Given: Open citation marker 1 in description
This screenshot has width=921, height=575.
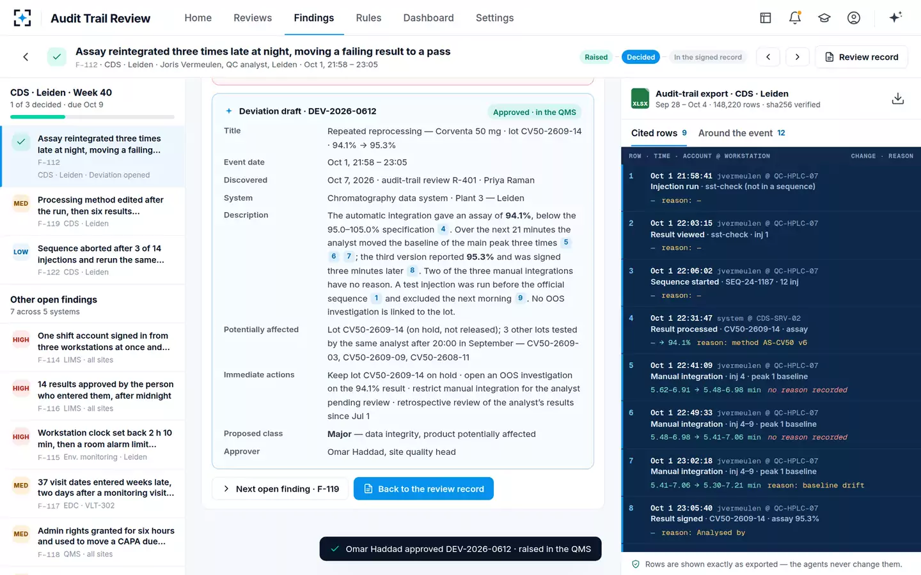Looking at the screenshot, I should pyautogui.click(x=377, y=298).
